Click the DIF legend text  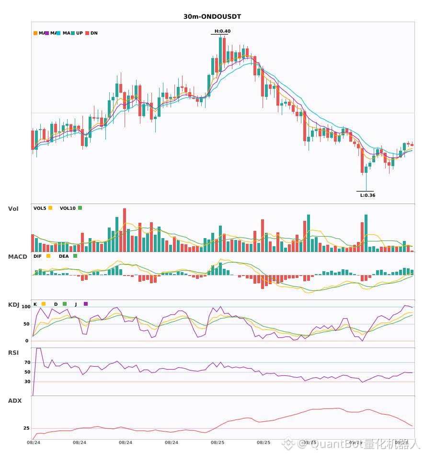[37, 256]
